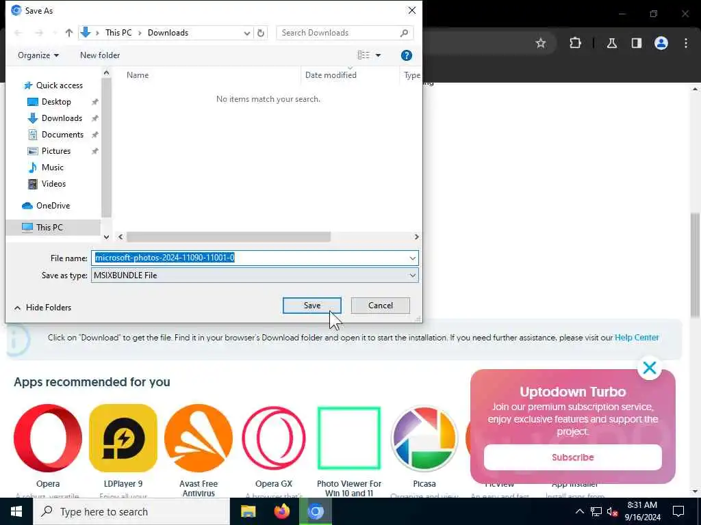Image resolution: width=701 pixels, height=525 pixels.
Task: Click the search magnifier icon
Action: coord(404,33)
